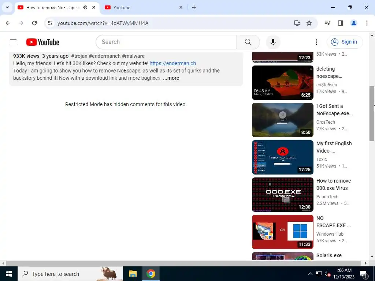Screen dimensions: 375x281
Task: Toggle the Chrome side panel
Action: [x=341, y=23]
